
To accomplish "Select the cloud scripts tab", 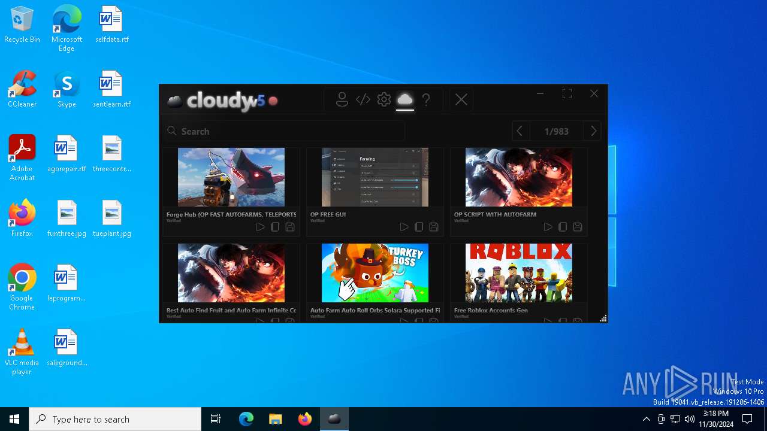I will click(405, 99).
